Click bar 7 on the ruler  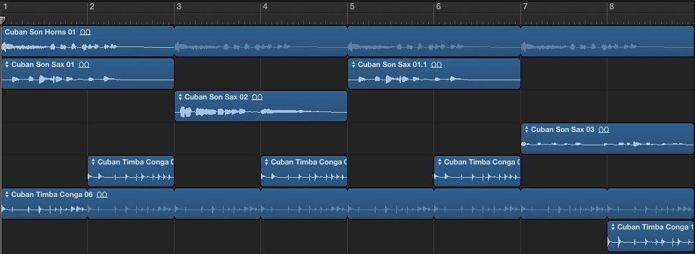tap(525, 7)
